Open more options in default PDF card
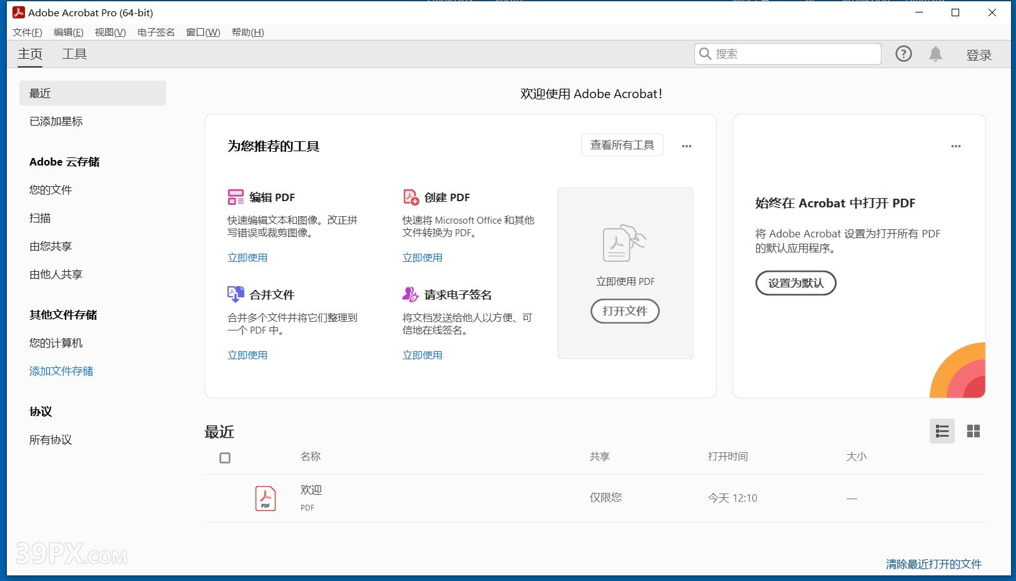The image size is (1016, 581). tap(956, 146)
